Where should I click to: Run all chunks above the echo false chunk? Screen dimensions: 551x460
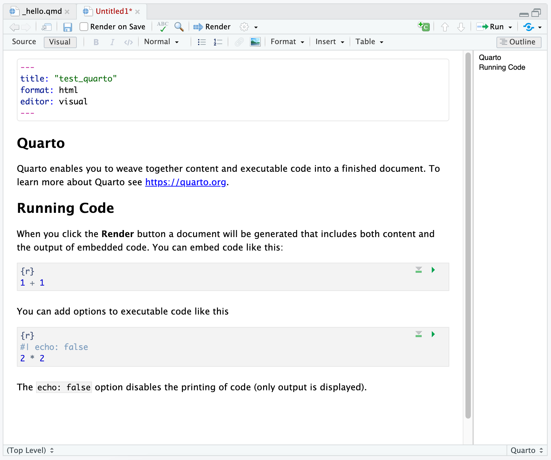419,334
